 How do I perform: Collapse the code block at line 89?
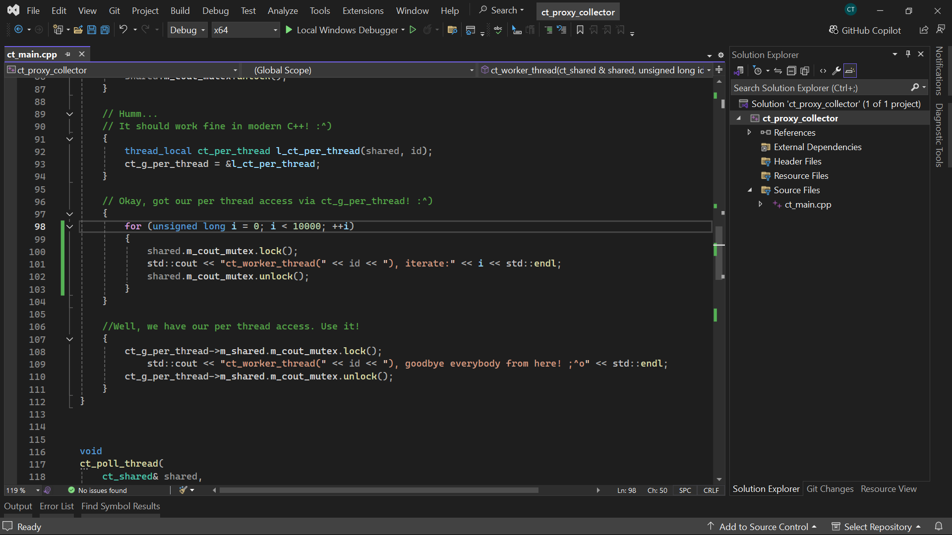point(69,114)
